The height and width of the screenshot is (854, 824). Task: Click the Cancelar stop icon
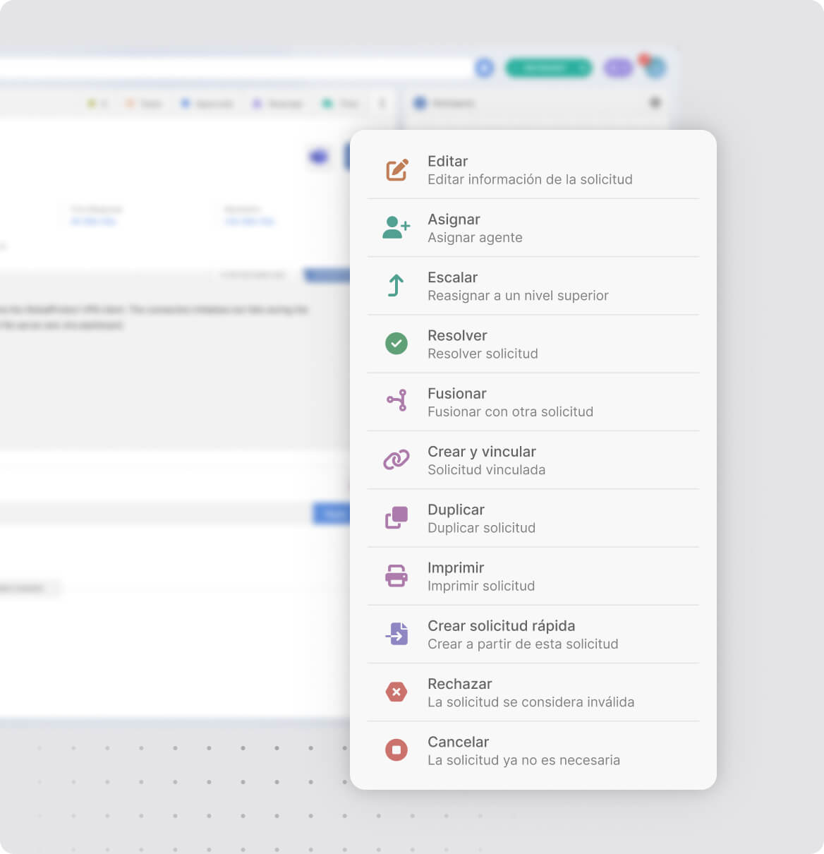tap(396, 750)
